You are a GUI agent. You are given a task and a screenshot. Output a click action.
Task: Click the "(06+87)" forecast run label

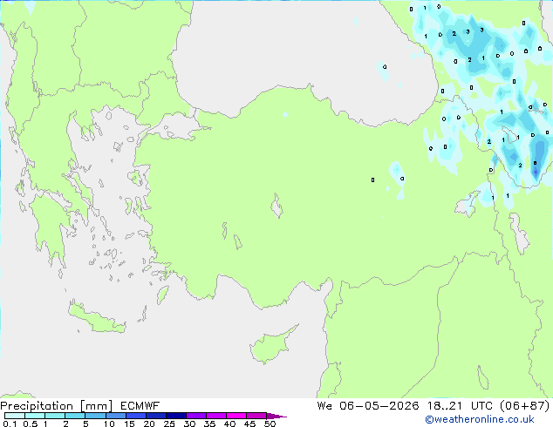[x=525, y=406]
